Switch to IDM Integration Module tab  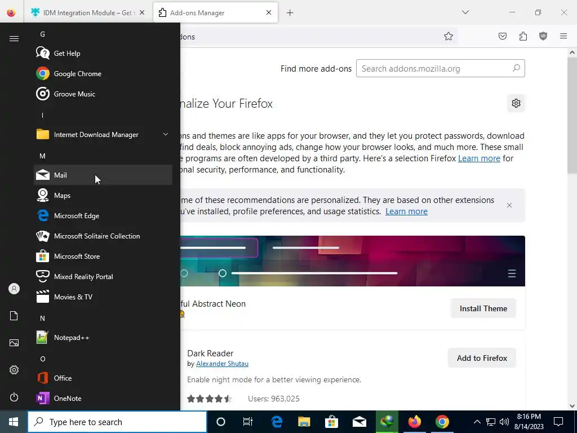(x=88, y=13)
